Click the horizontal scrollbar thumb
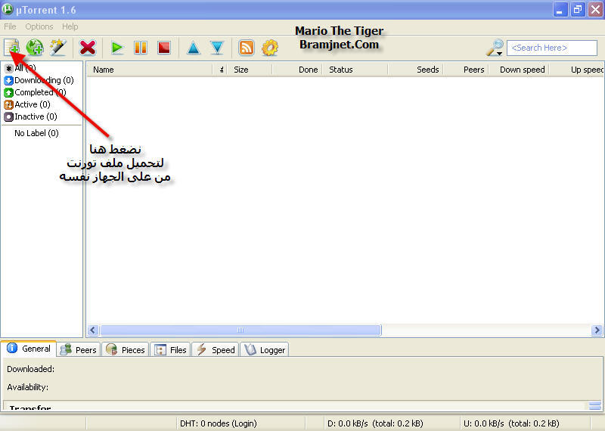Screen dimensions: 605x431 (240, 330)
